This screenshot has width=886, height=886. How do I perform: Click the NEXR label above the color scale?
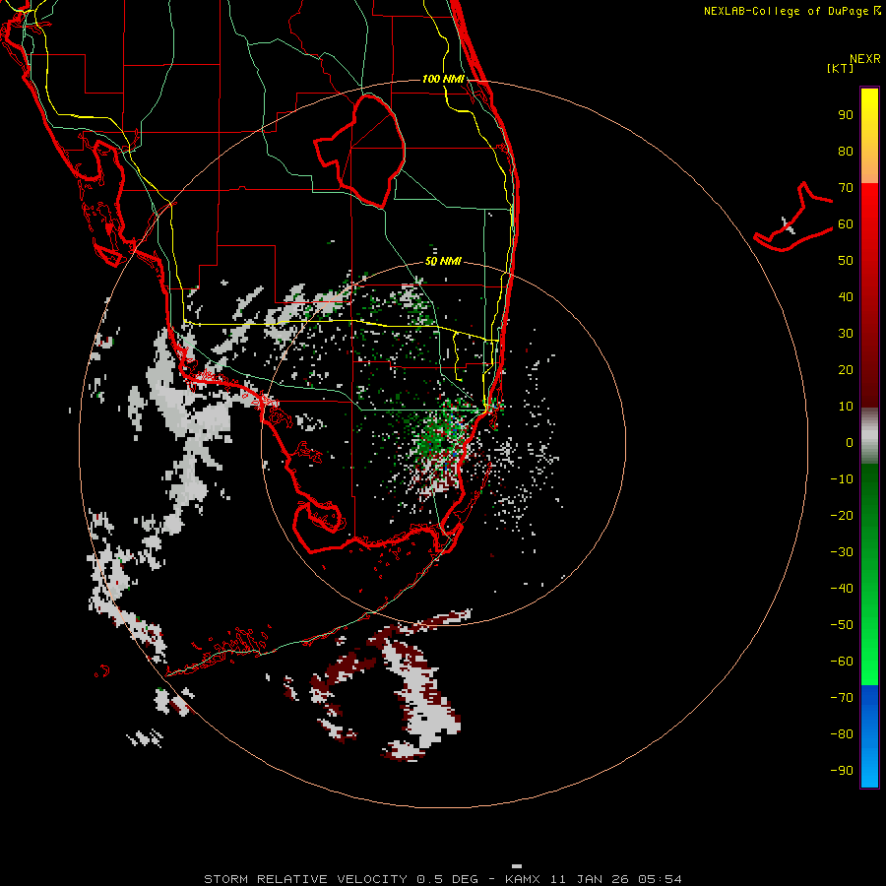865,59
